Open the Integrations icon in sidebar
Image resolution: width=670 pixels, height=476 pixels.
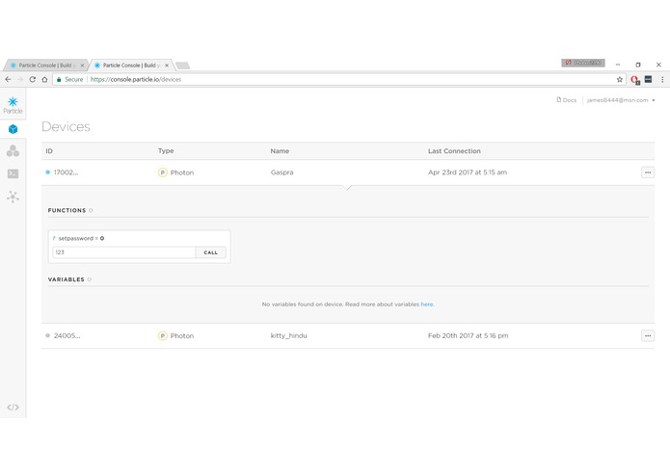pyautogui.click(x=13, y=197)
